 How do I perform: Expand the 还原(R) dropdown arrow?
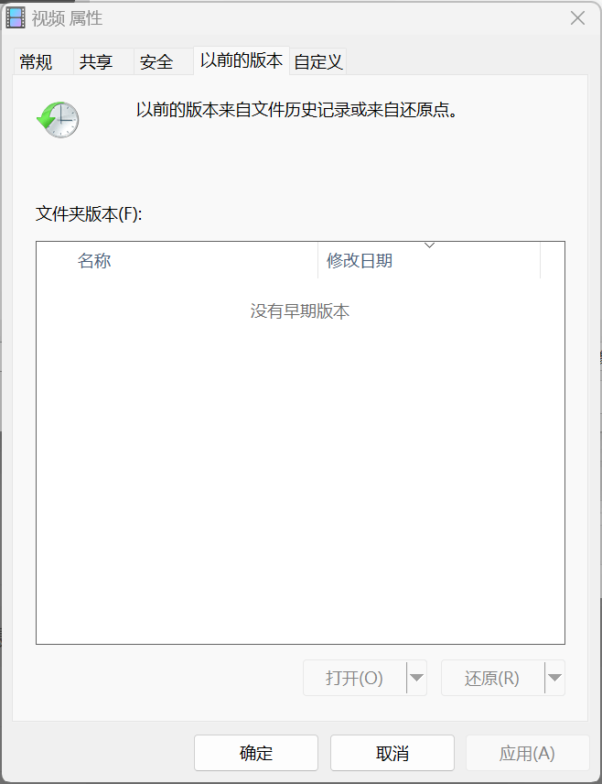[x=554, y=678]
